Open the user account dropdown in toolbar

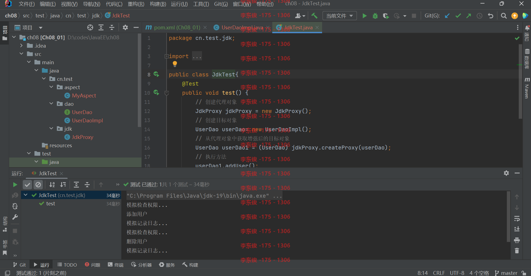[300, 16]
